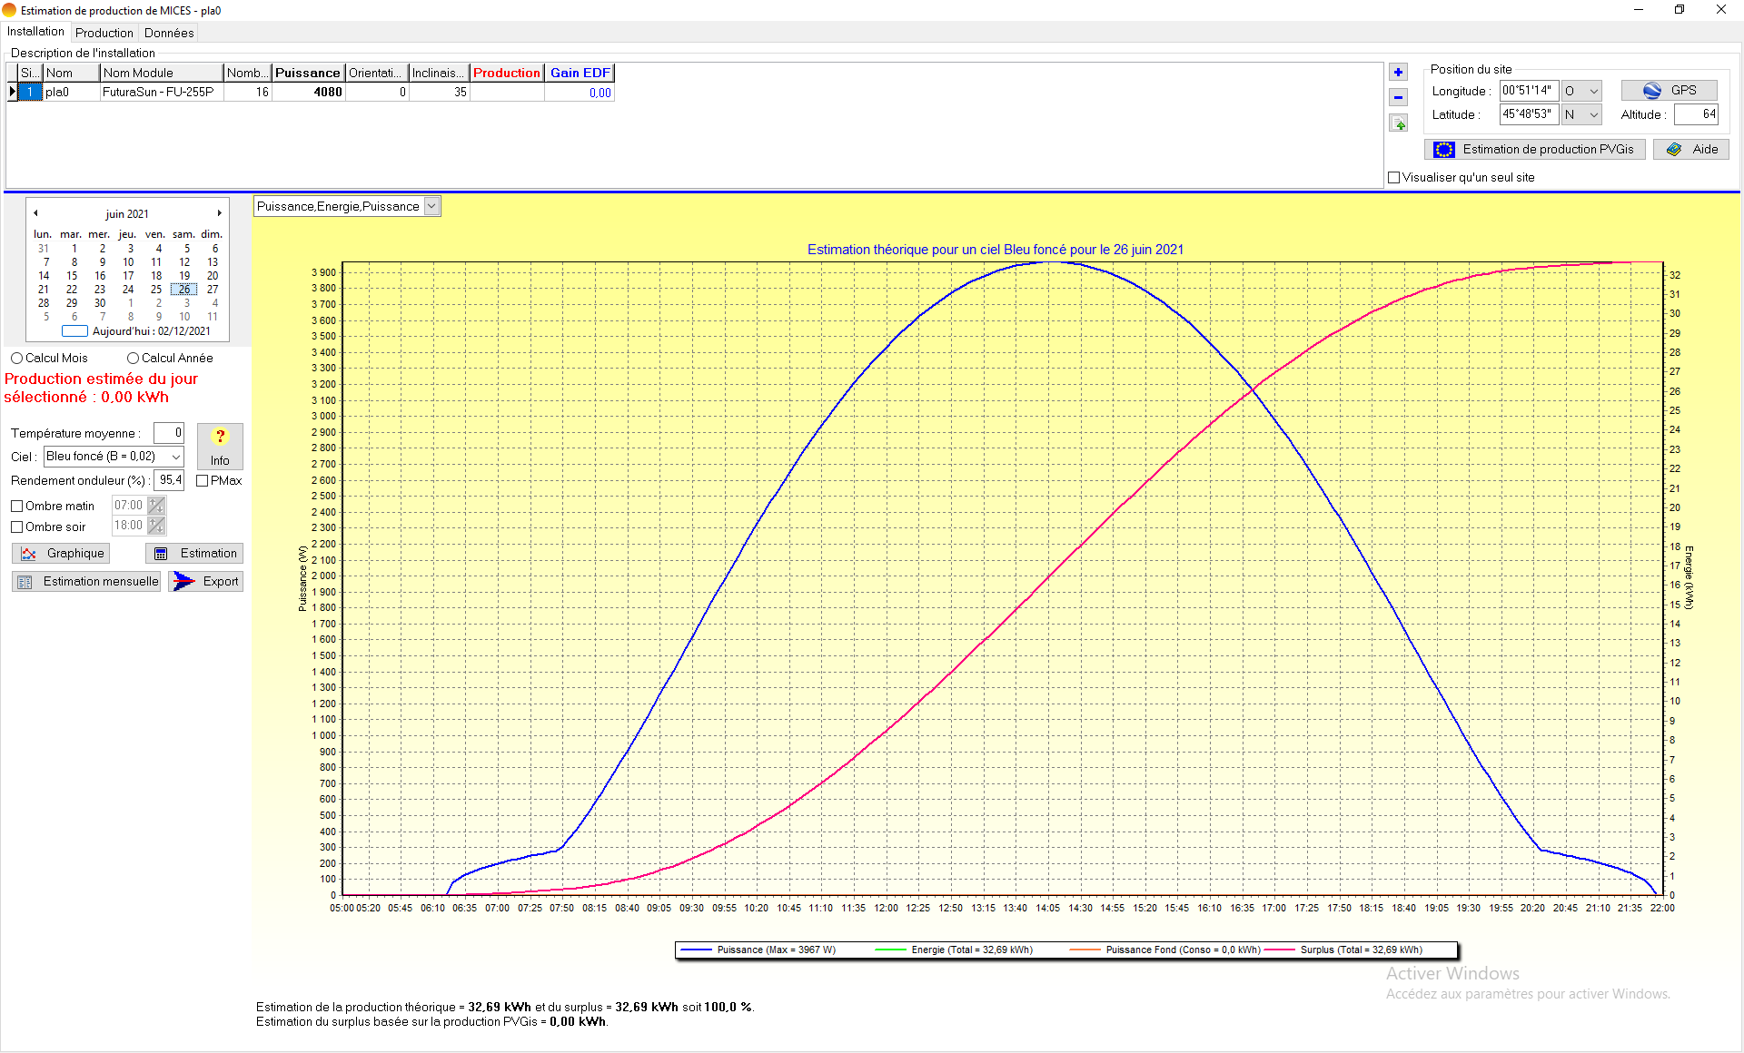Expand the Puissance,Energie,Puissance chart selector
Screen dimensions: 1744x1053
click(431, 206)
